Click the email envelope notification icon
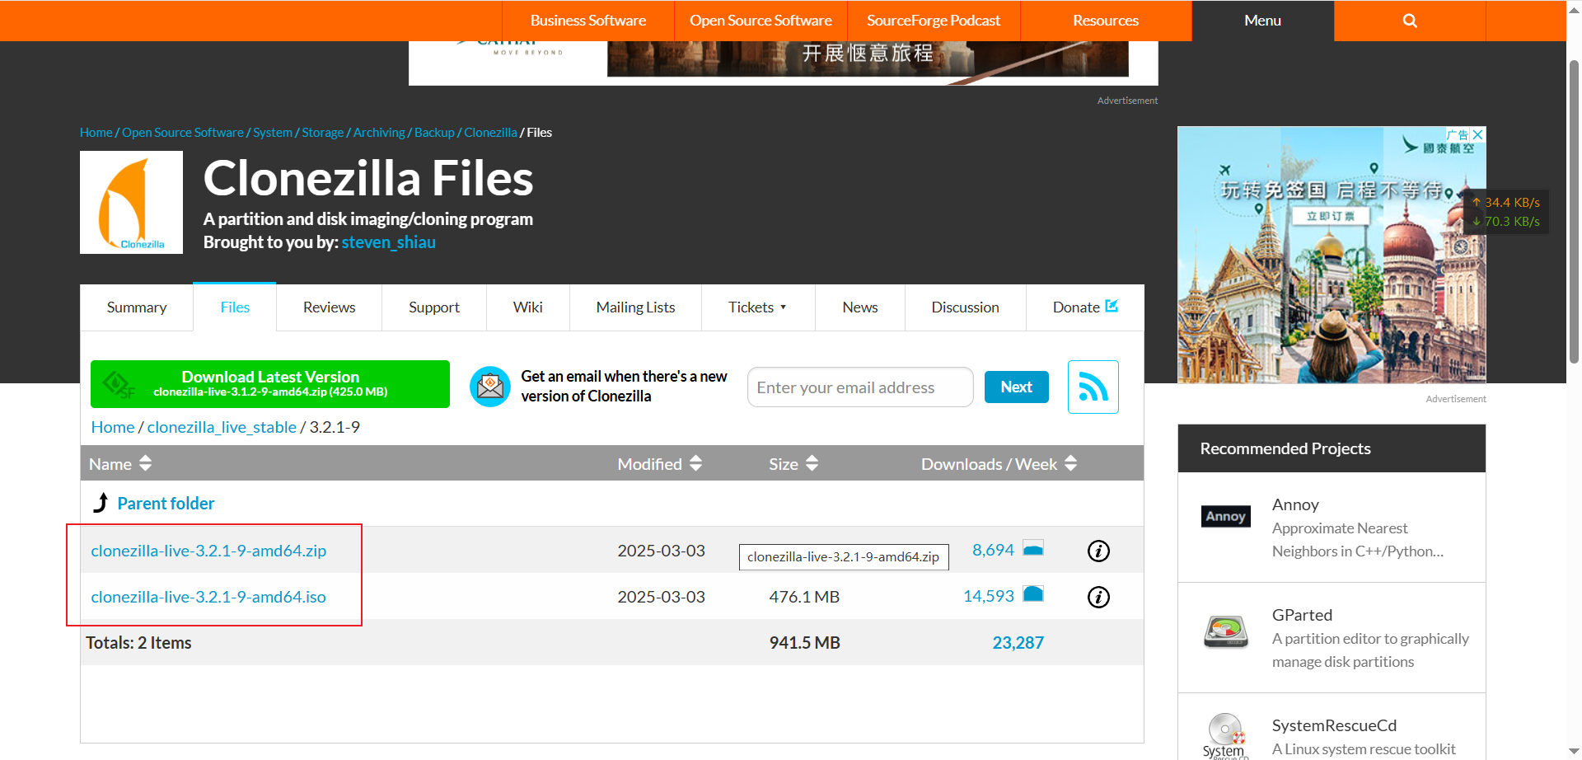Screen dimensions: 1582x760 point(490,387)
